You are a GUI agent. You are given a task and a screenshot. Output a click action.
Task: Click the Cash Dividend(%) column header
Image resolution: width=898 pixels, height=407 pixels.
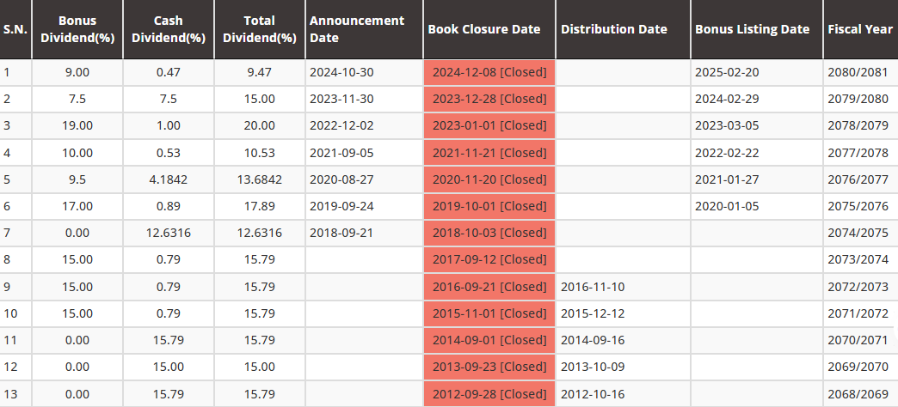(169, 29)
